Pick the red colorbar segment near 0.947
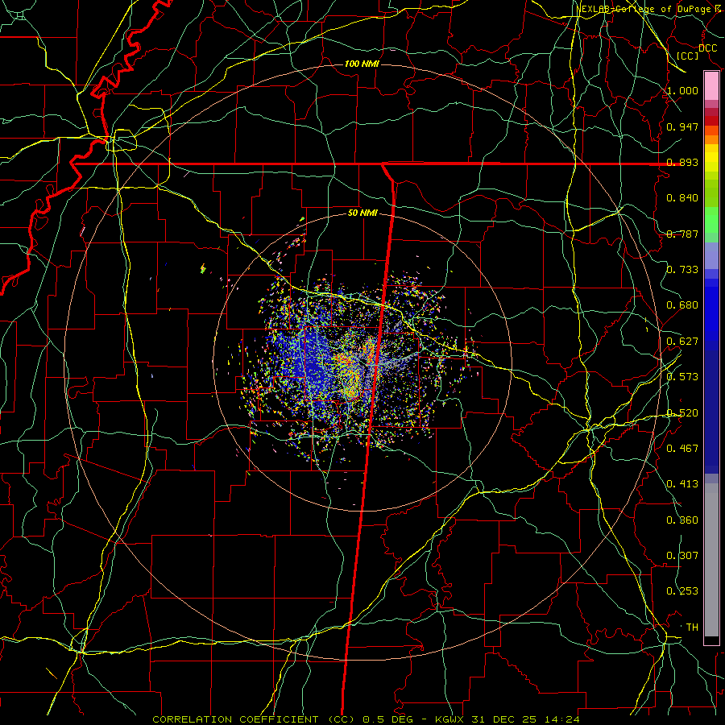This screenshot has width=725, height=725. tap(711, 121)
